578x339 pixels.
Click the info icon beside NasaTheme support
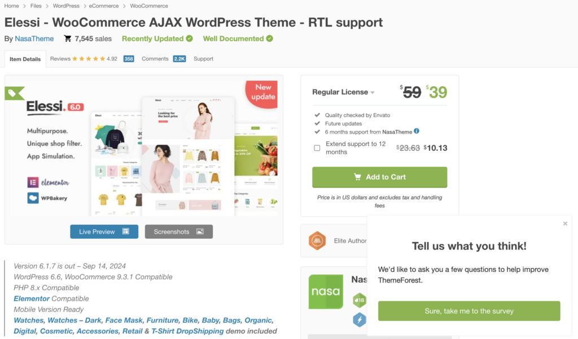click(417, 131)
